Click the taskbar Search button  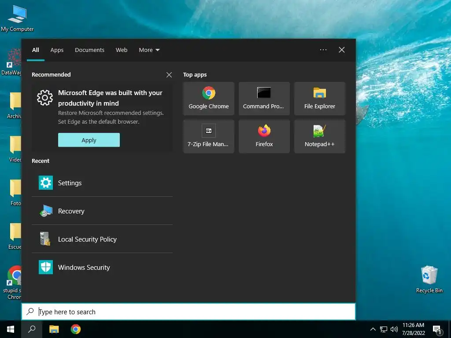pyautogui.click(x=32, y=329)
